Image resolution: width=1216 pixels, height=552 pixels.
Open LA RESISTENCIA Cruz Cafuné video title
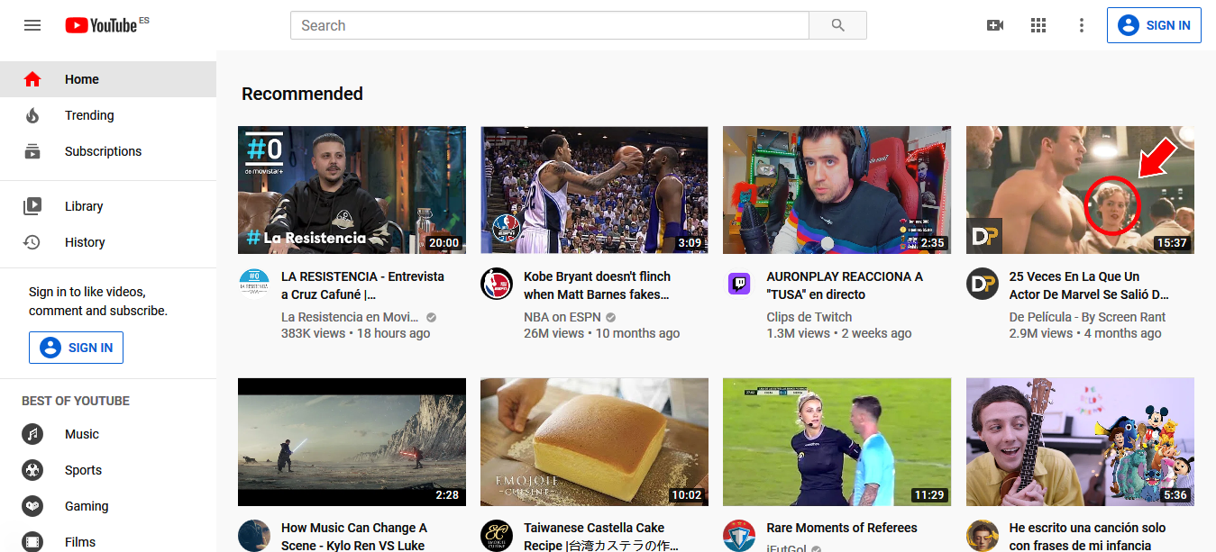362,285
